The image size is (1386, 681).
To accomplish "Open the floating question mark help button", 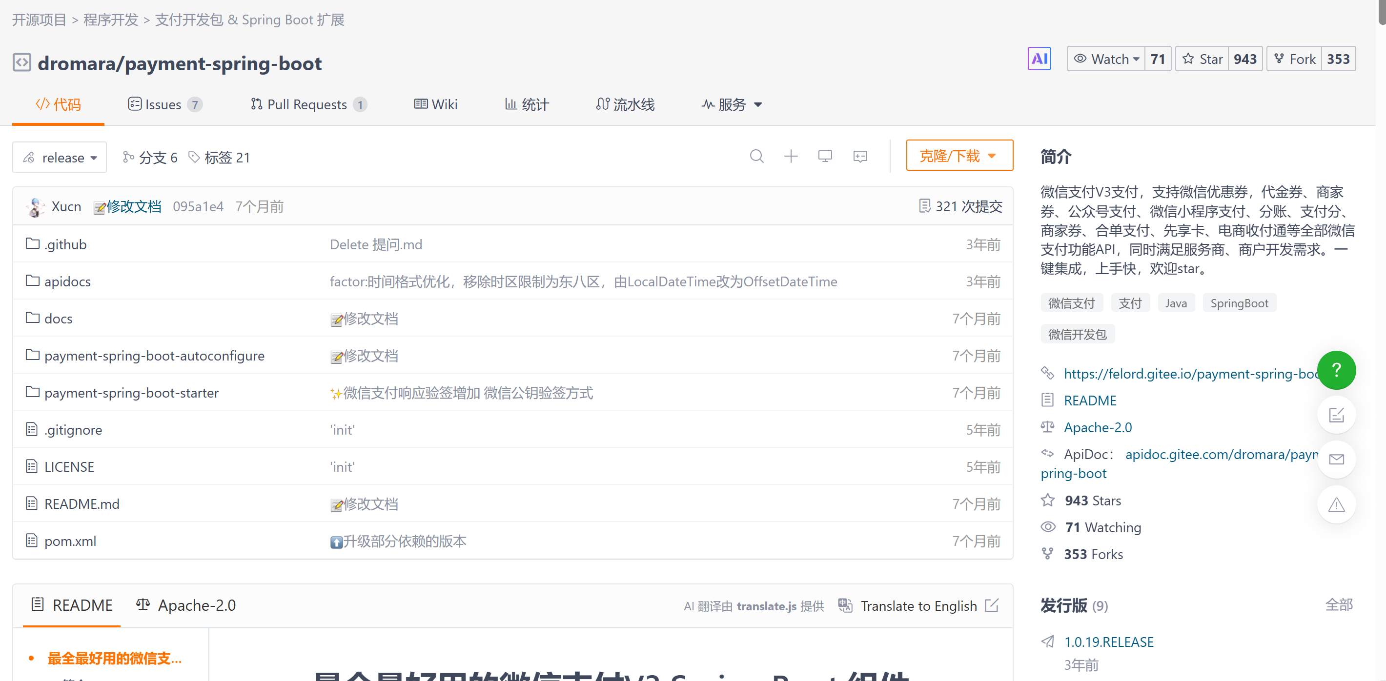I will point(1337,370).
